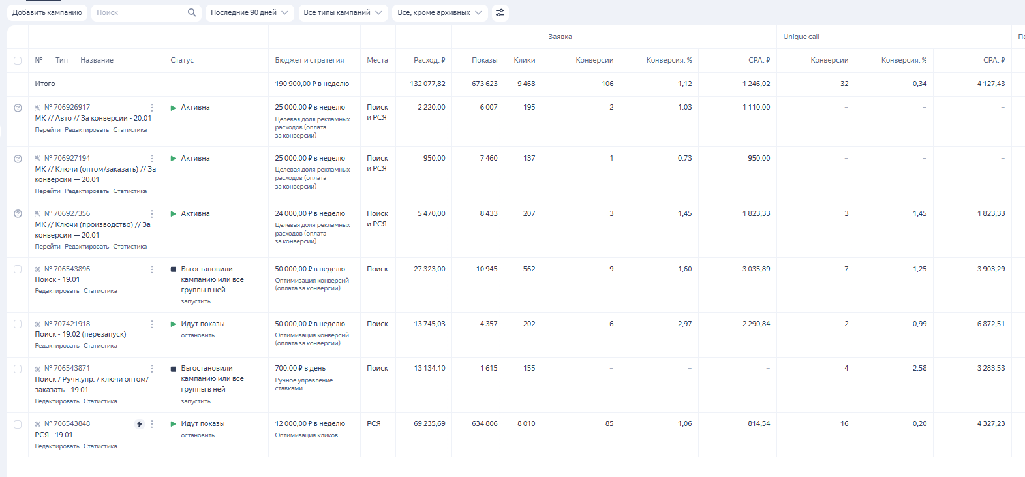This screenshot has width=1025, height=477.
Task: Open three-dot menu for campaign 706926917
Action: pos(152,108)
